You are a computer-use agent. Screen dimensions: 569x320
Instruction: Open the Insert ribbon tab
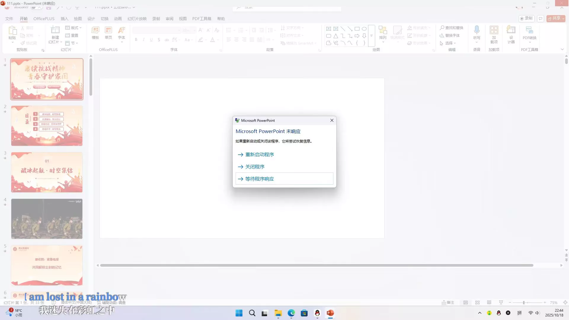point(64,19)
